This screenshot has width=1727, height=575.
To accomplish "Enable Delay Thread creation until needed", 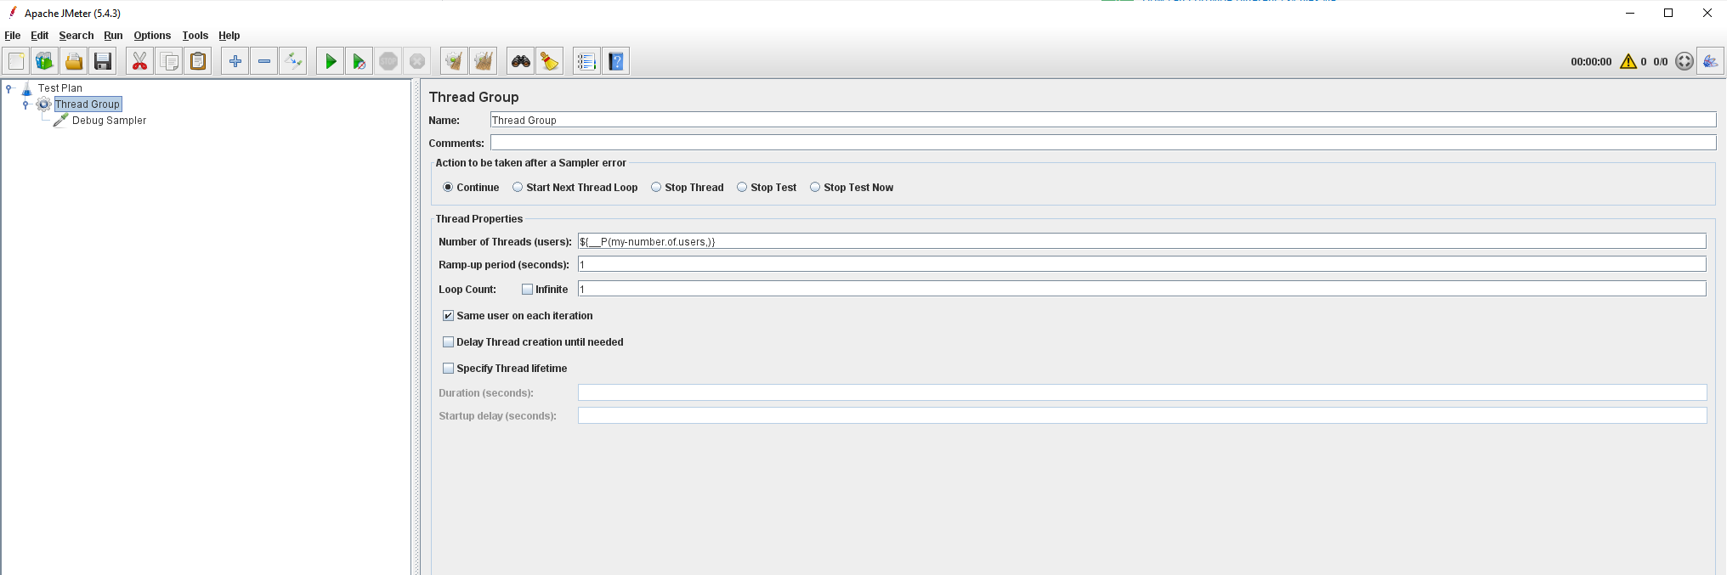I will click(x=448, y=342).
